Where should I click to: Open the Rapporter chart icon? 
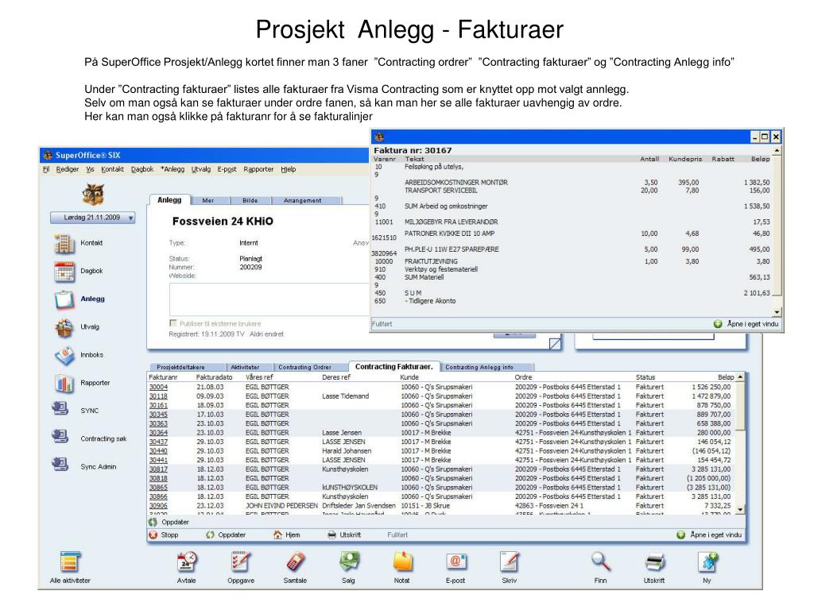pos(64,384)
